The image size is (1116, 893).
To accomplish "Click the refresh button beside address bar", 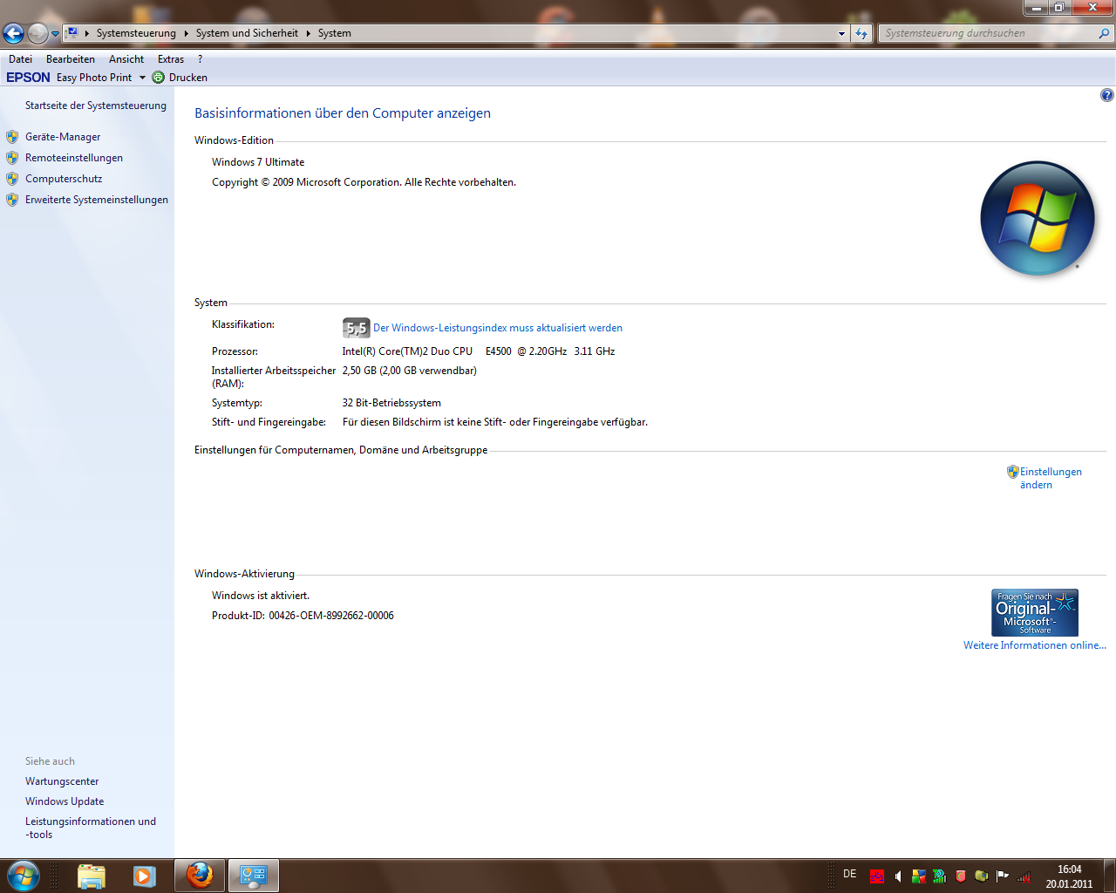I will tap(861, 33).
